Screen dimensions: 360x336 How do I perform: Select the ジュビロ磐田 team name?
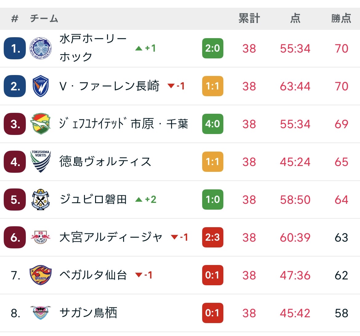click(x=93, y=200)
